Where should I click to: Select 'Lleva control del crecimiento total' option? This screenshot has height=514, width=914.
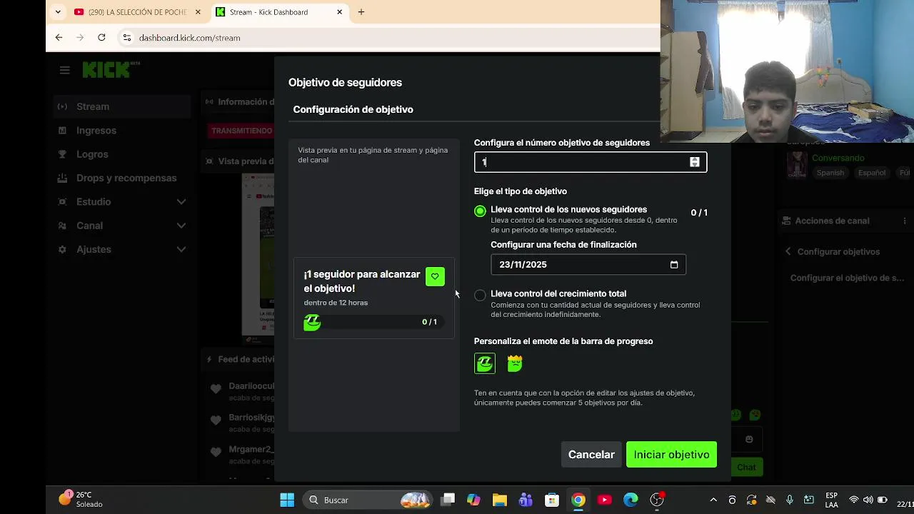tap(480, 295)
